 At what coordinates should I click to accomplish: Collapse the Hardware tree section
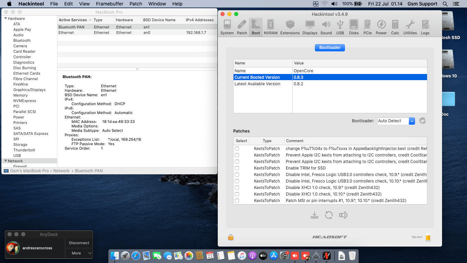[x=6, y=18]
